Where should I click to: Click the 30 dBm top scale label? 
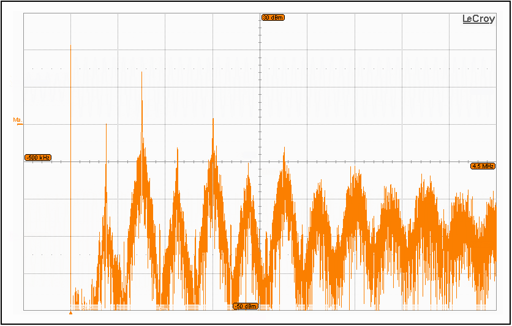pyautogui.click(x=273, y=18)
